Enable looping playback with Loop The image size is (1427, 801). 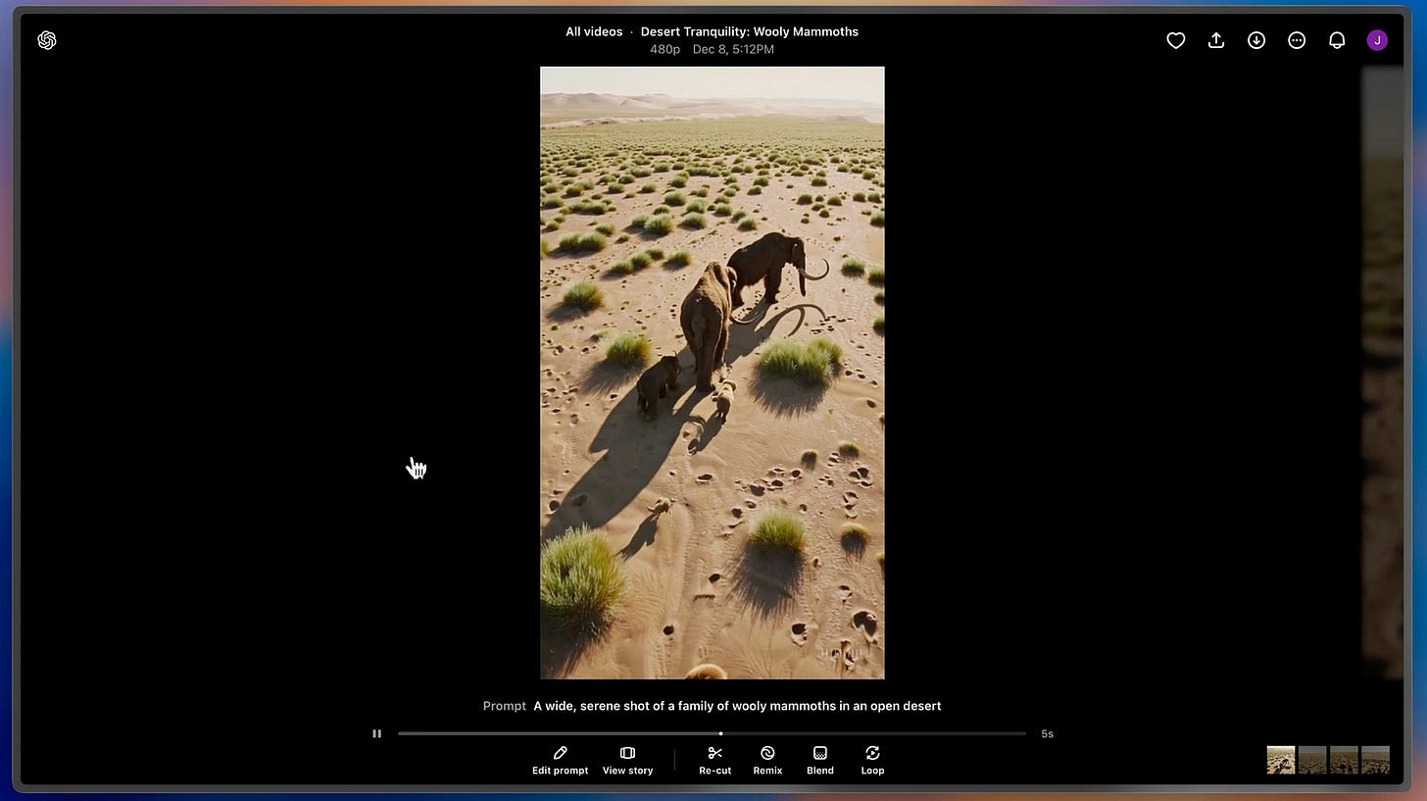(872, 760)
